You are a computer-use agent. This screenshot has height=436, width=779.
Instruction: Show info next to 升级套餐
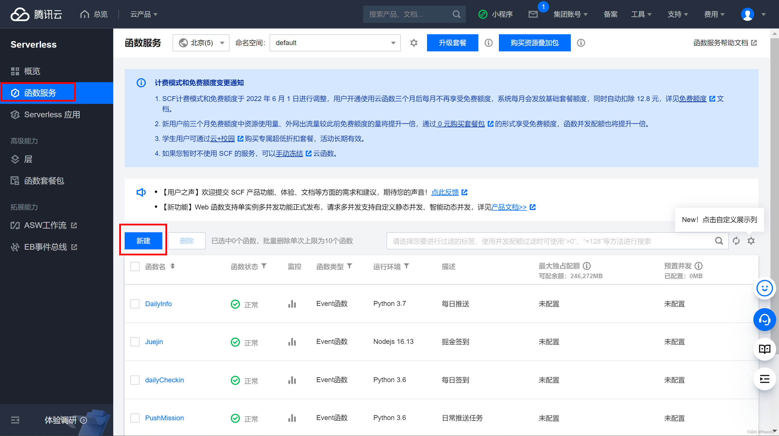tap(488, 43)
